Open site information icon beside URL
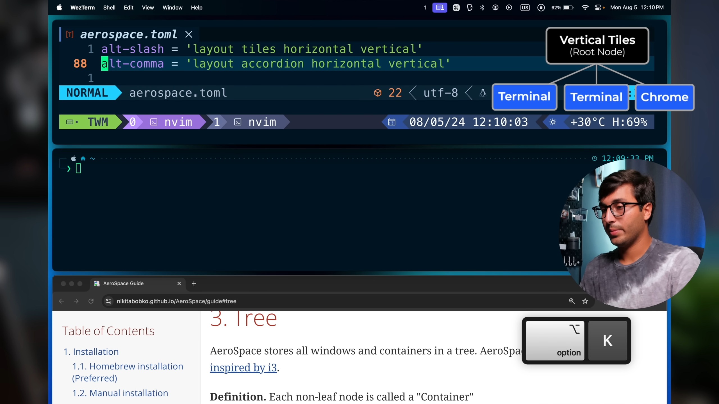 point(109,301)
